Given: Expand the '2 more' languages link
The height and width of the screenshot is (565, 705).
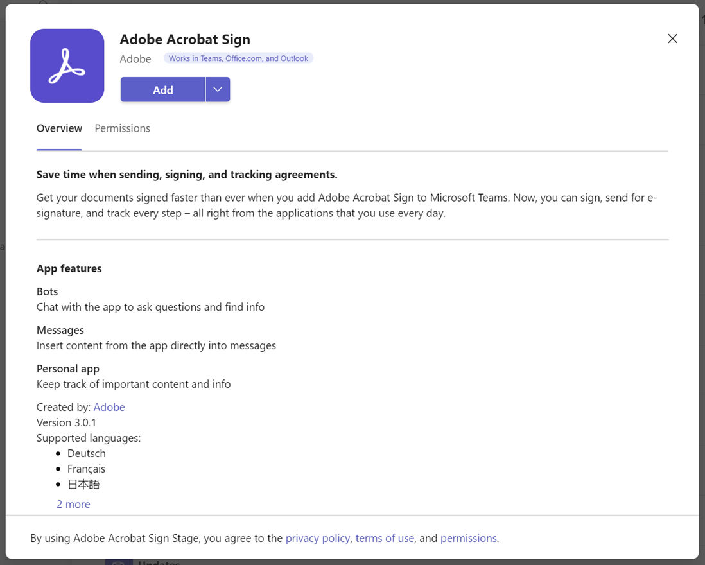Looking at the screenshot, I should click(x=73, y=504).
